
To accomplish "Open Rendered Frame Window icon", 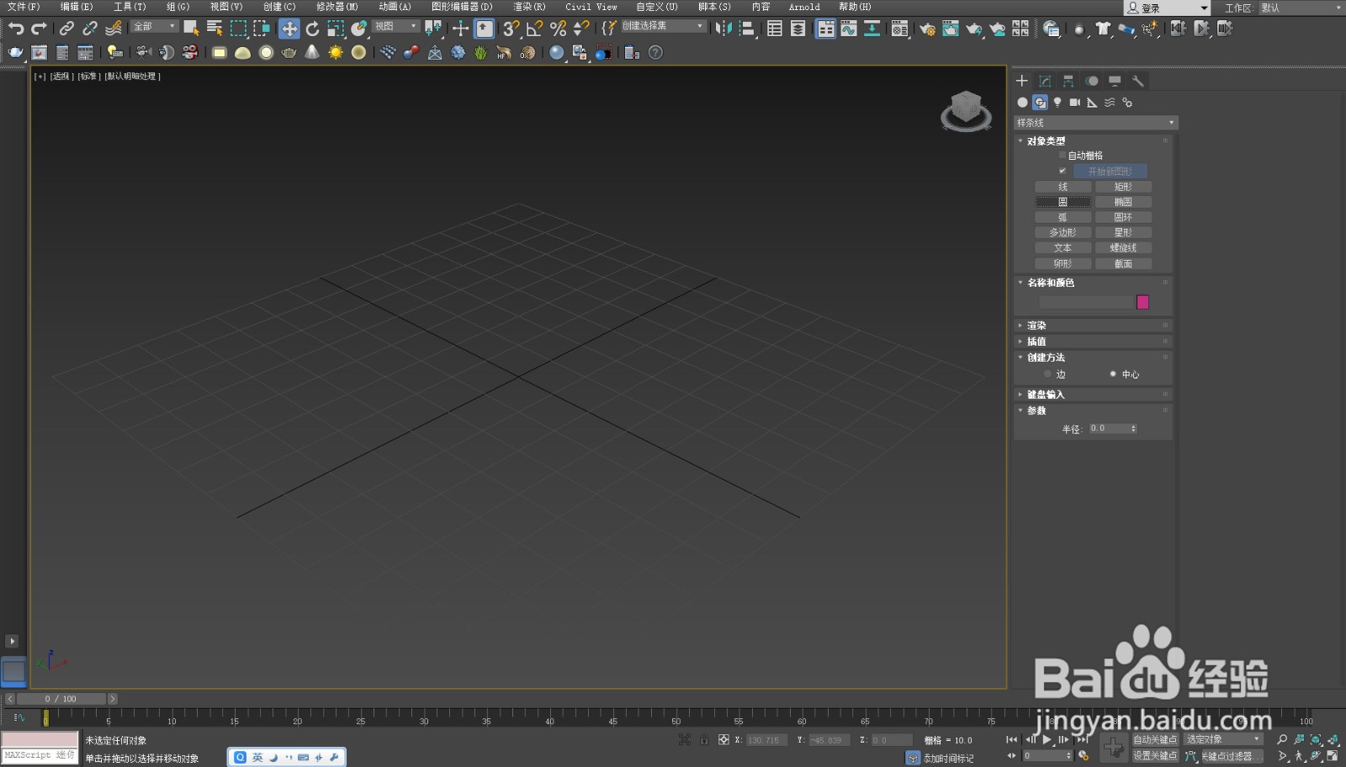I will (x=951, y=29).
